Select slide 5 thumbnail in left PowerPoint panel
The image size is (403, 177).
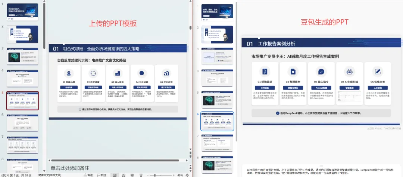point(23,101)
